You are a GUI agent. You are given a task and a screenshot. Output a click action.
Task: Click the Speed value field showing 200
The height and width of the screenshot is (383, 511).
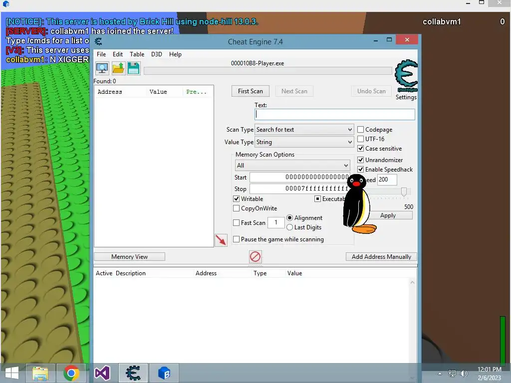point(387,180)
